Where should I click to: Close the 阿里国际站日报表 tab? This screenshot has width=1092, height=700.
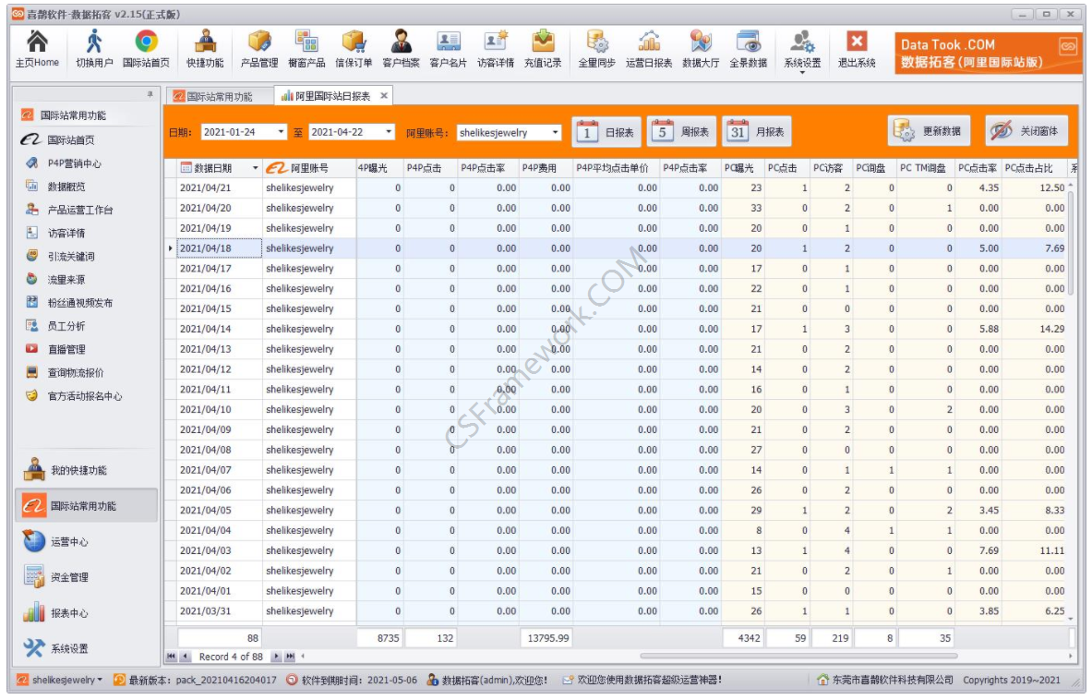point(384,96)
